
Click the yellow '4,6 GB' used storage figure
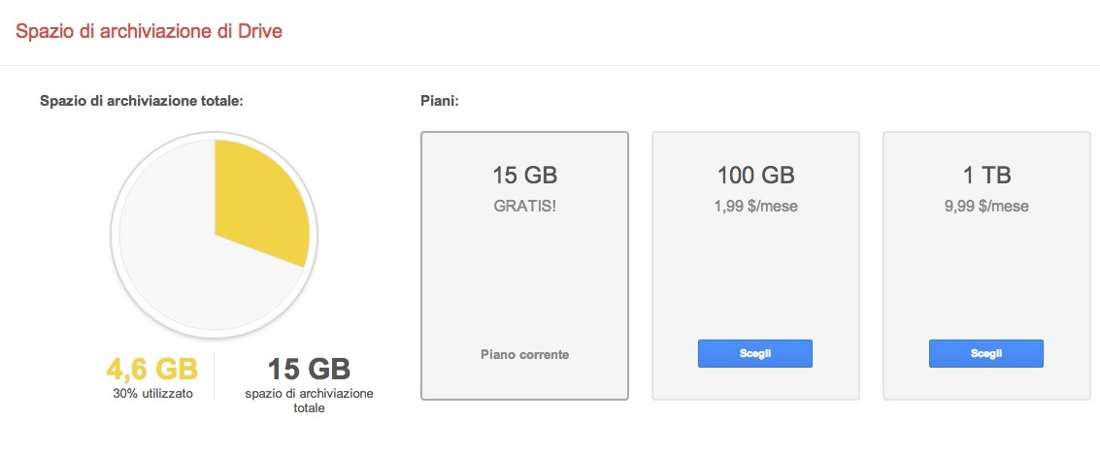click(x=151, y=369)
